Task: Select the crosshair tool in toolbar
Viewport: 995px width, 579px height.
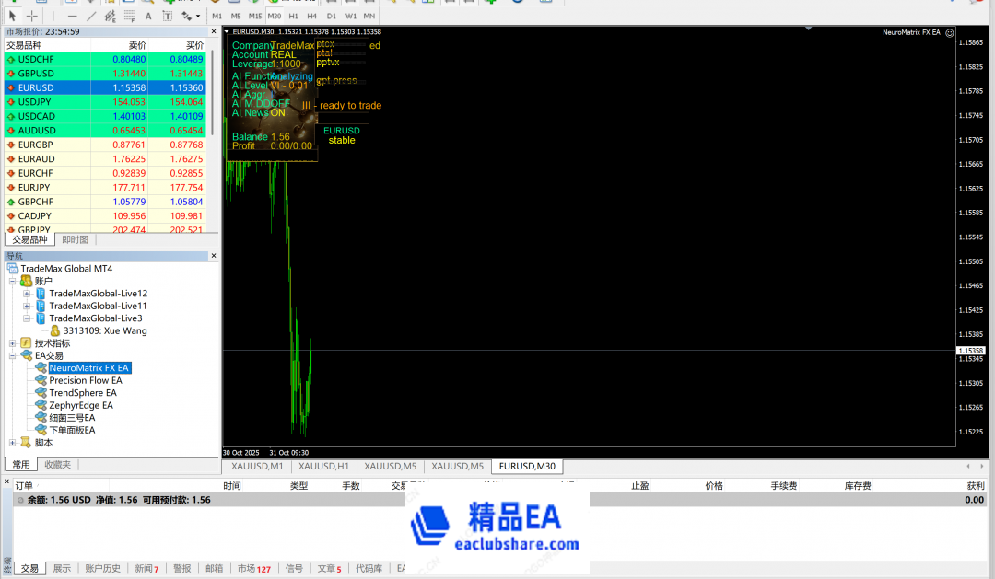Action: tap(32, 16)
